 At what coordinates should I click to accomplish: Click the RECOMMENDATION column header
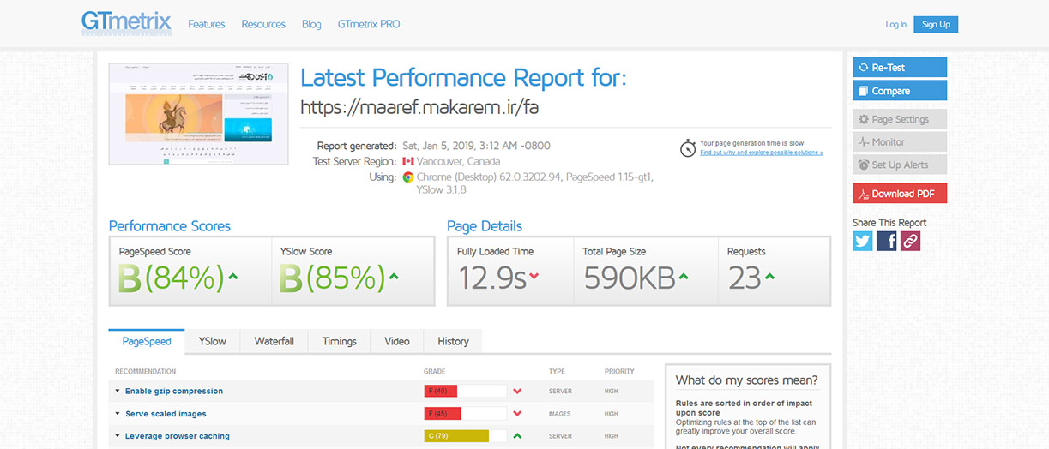point(145,372)
